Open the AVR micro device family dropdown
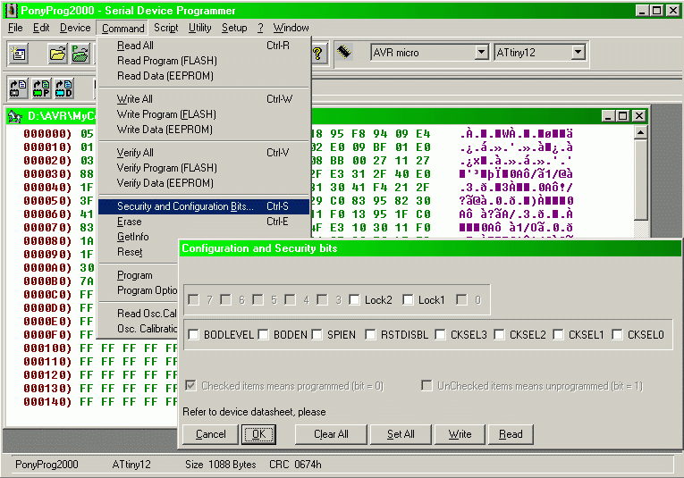 point(481,53)
